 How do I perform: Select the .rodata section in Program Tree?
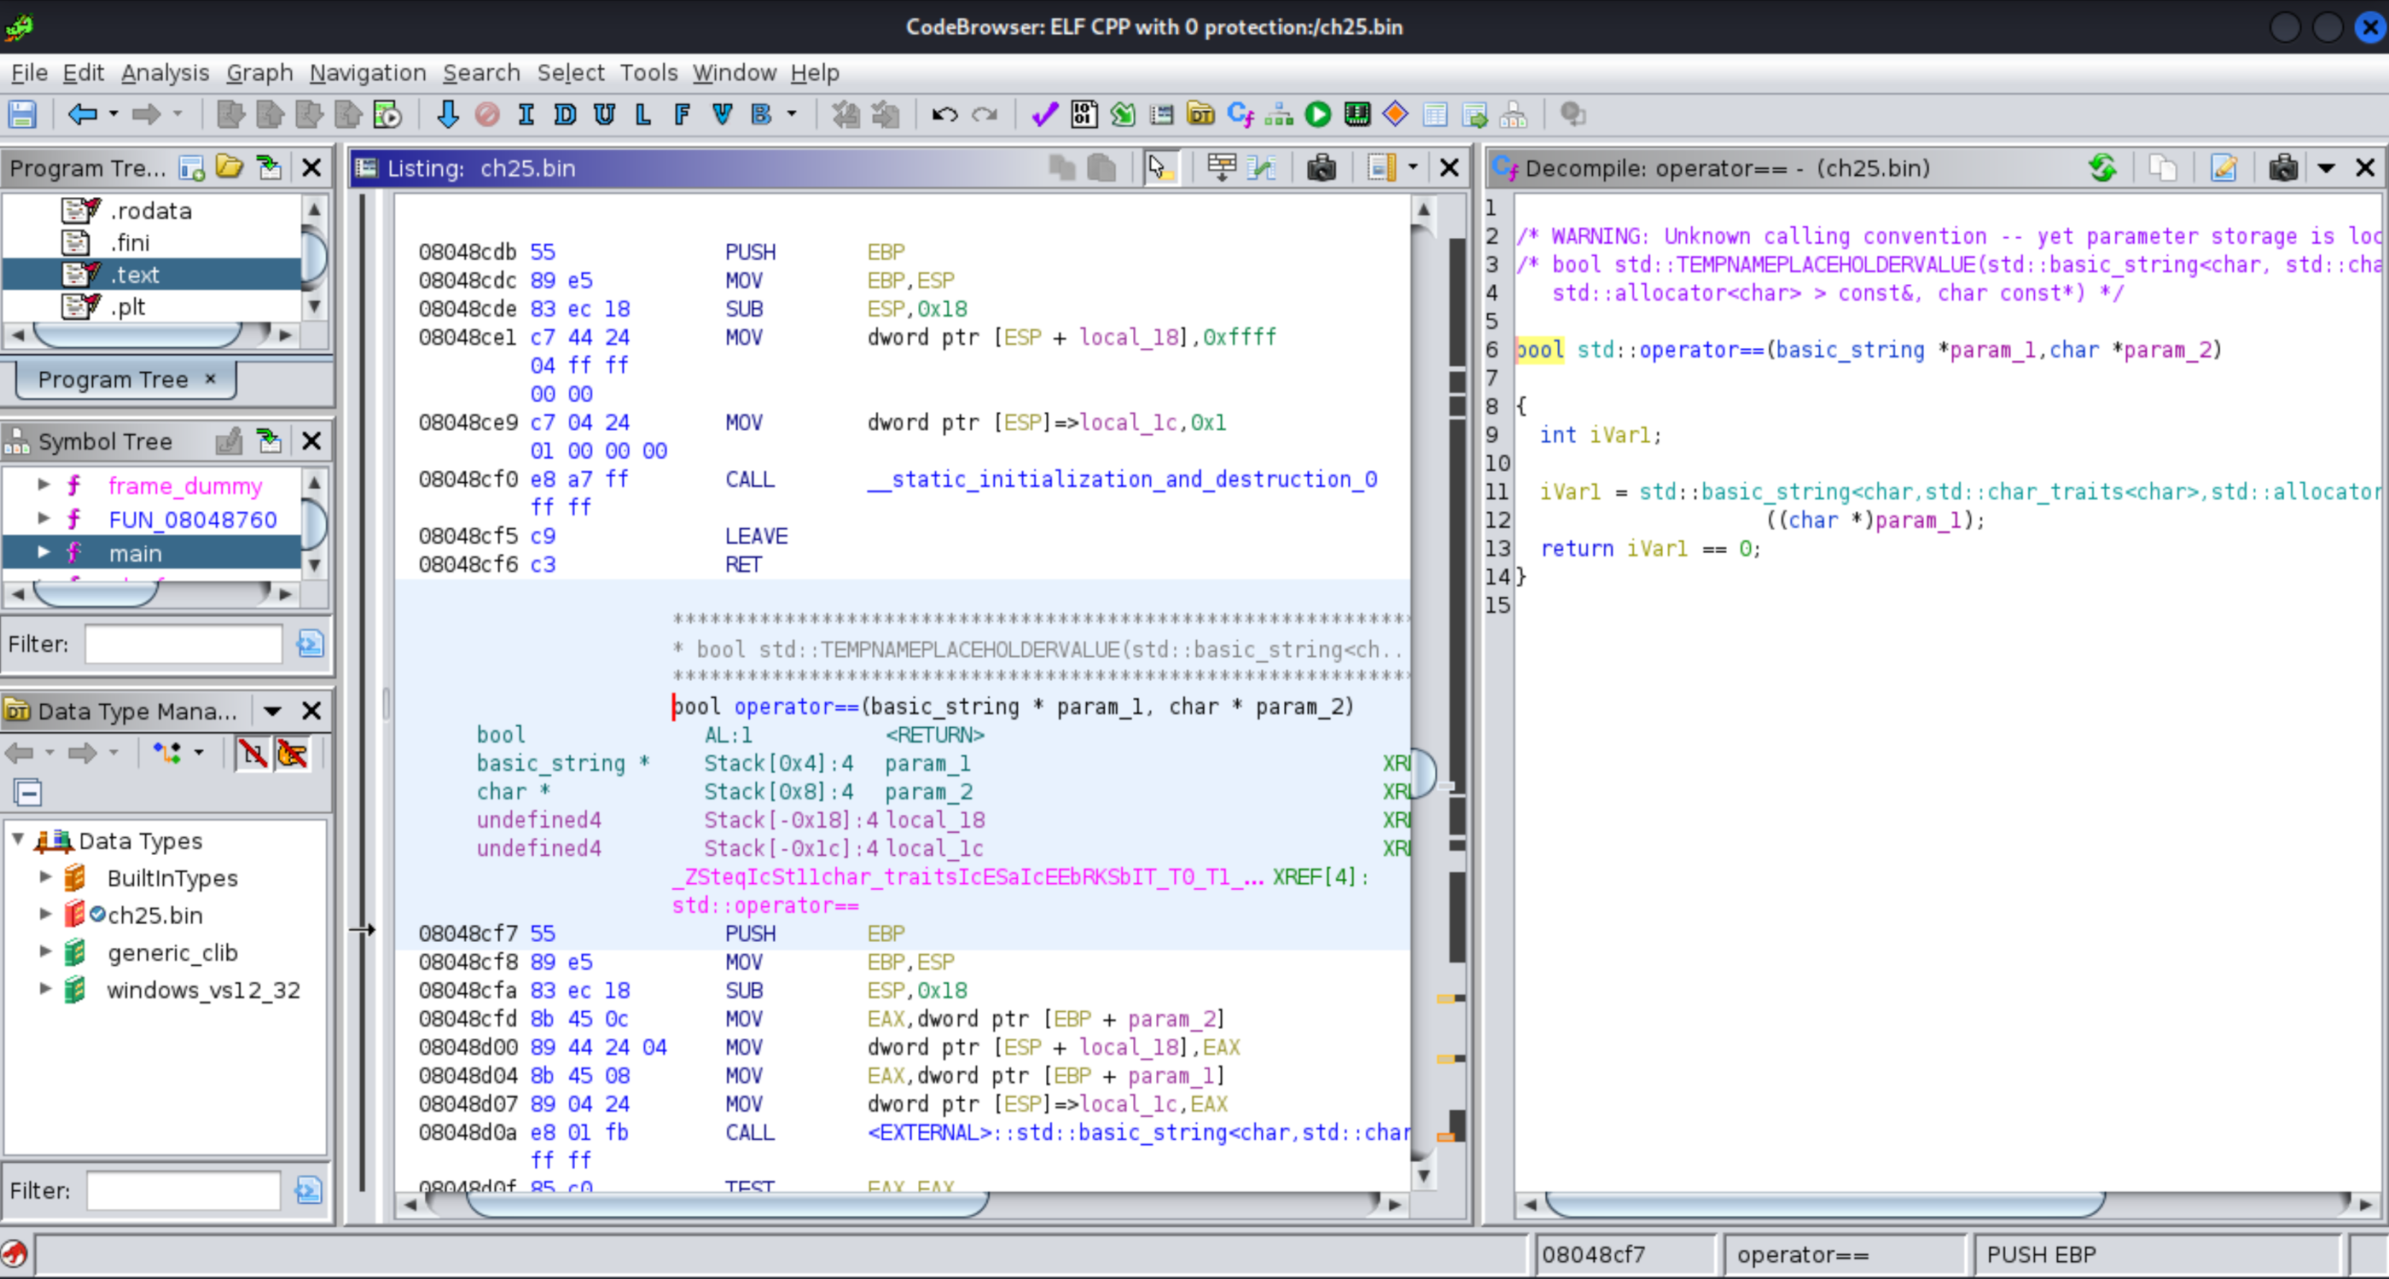click(x=151, y=211)
